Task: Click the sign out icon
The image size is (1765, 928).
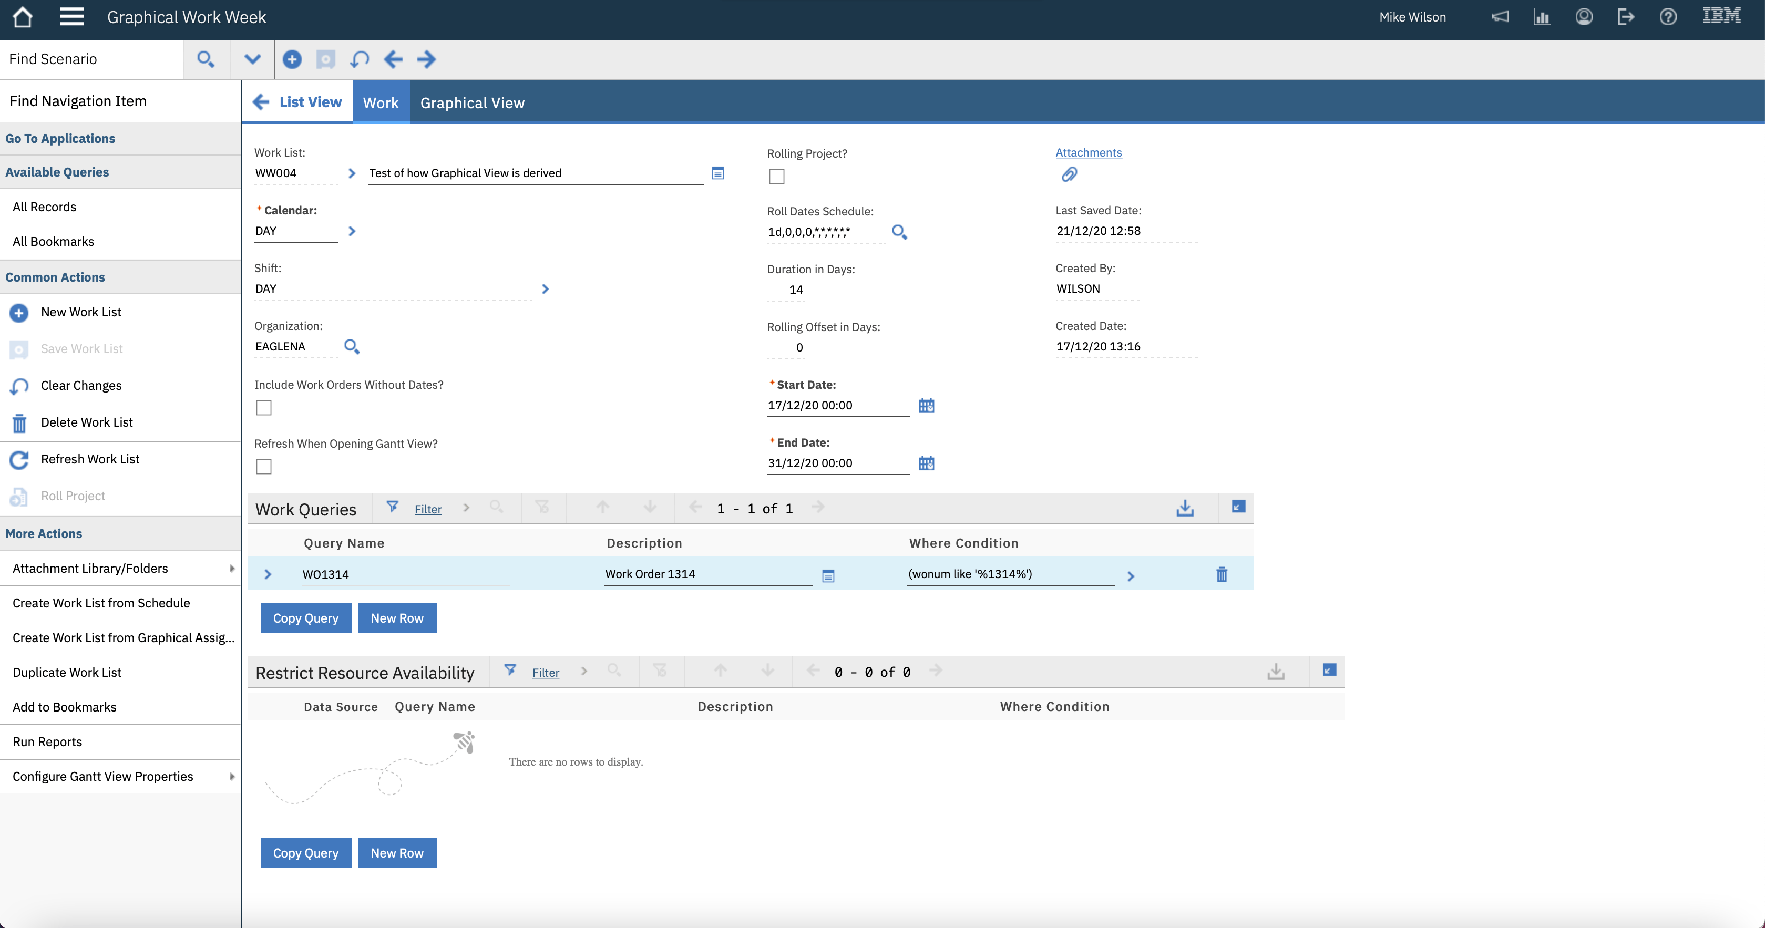Action: (x=1626, y=16)
